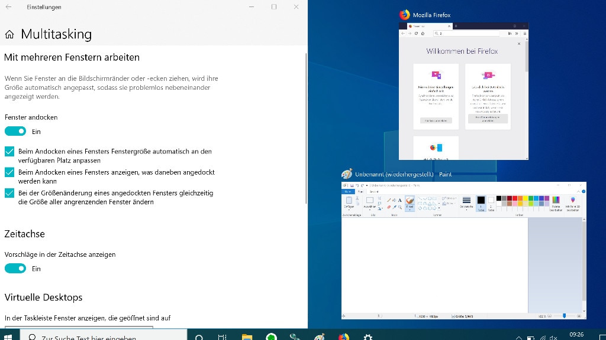Uncheck automatic Fenstergröße an verfügbaren Platz anpassen
Viewport: 606px width, 340px height.
coord(9,152)
